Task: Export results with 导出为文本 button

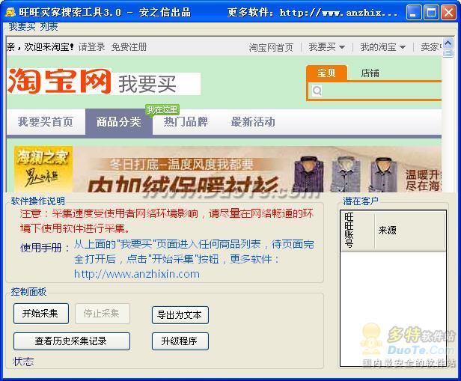Action: coord(180,315)
